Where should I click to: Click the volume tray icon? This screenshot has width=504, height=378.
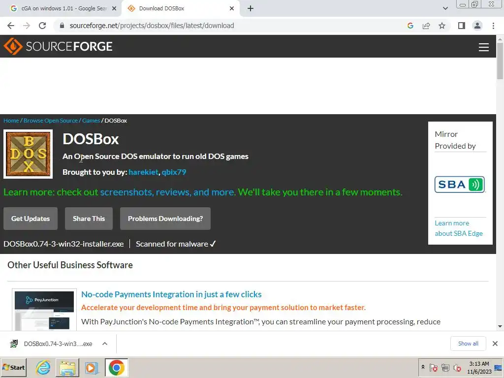(x=457, y=367)
